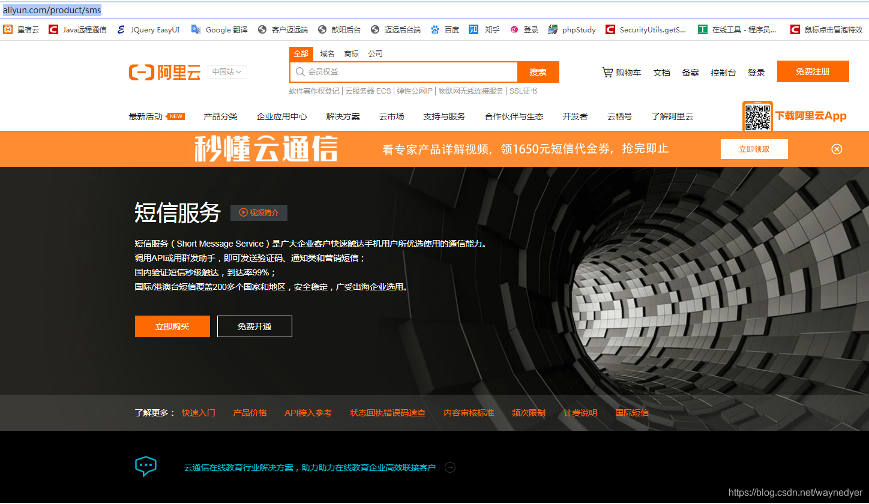Click the 立即购买 button
Viewport: 869px width, 504px height.
172,326
